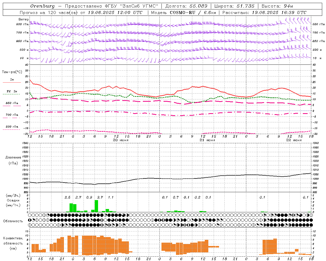This screenshot has width=326, height=261.
Task: Click the 'Прогноз на 120 часа(ов)' text
Action: 49,12
